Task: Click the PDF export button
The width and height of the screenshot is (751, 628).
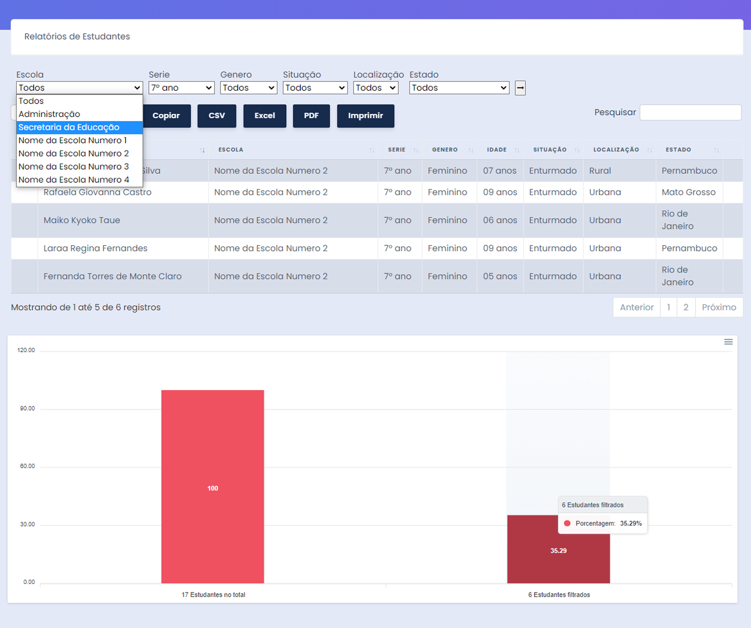Action: pyautogui.click(x=311, y=116)
